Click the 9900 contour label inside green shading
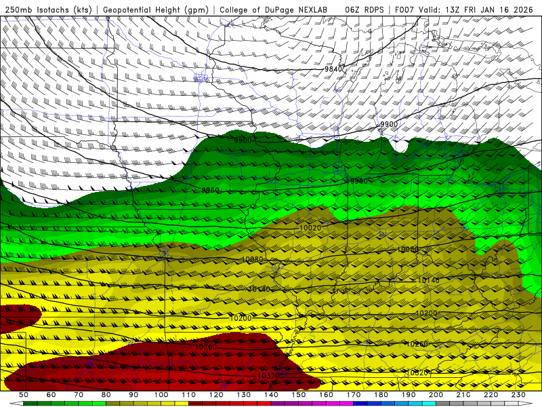542x407 pixels. tap(243, 140)
